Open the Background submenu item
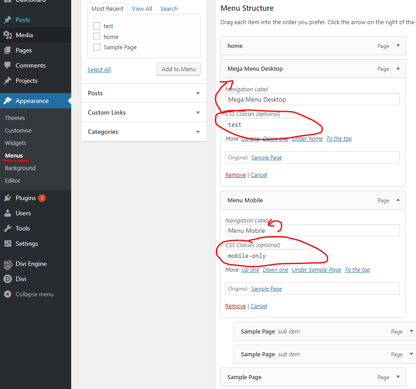 coord(20,168)
